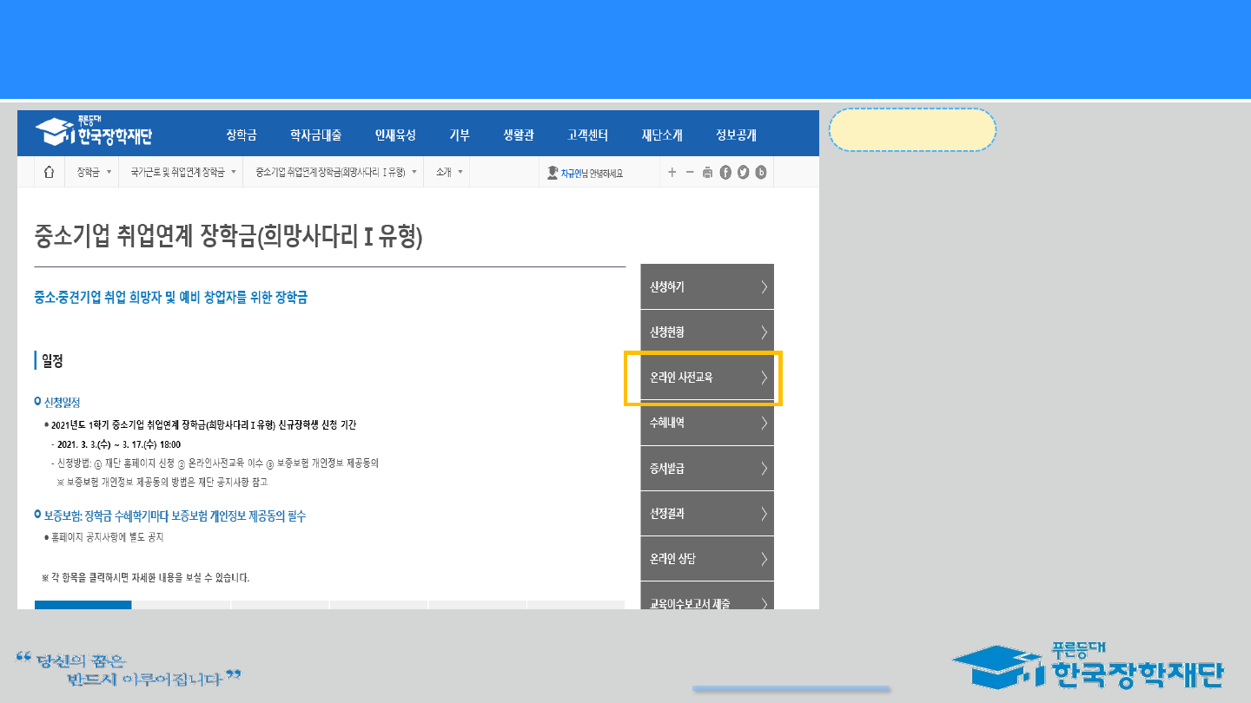
Task: Click the home icon in breadcrumb bar
Action: click(50, 173)
